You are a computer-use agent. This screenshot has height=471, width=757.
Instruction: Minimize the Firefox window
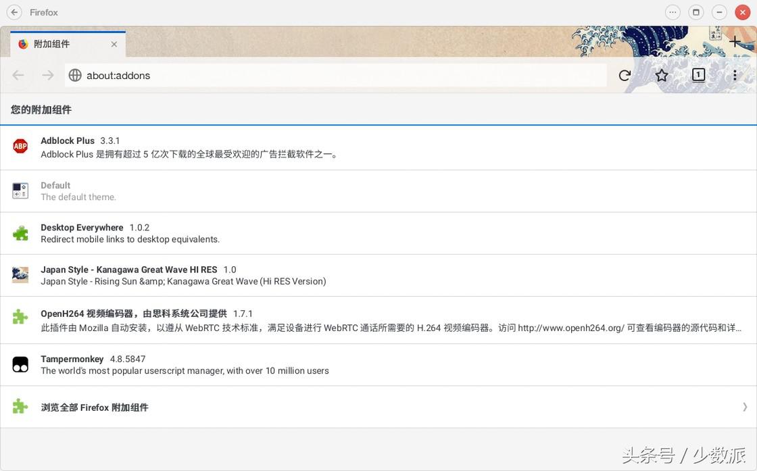click(719, 12)
